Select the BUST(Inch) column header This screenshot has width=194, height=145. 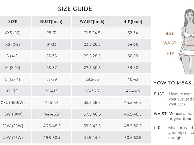point(51,22)
